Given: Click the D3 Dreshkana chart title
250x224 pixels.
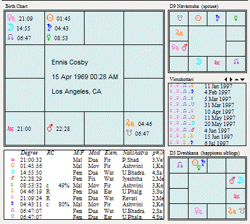Looking at the screenshot, I should (x=204, y=153).
